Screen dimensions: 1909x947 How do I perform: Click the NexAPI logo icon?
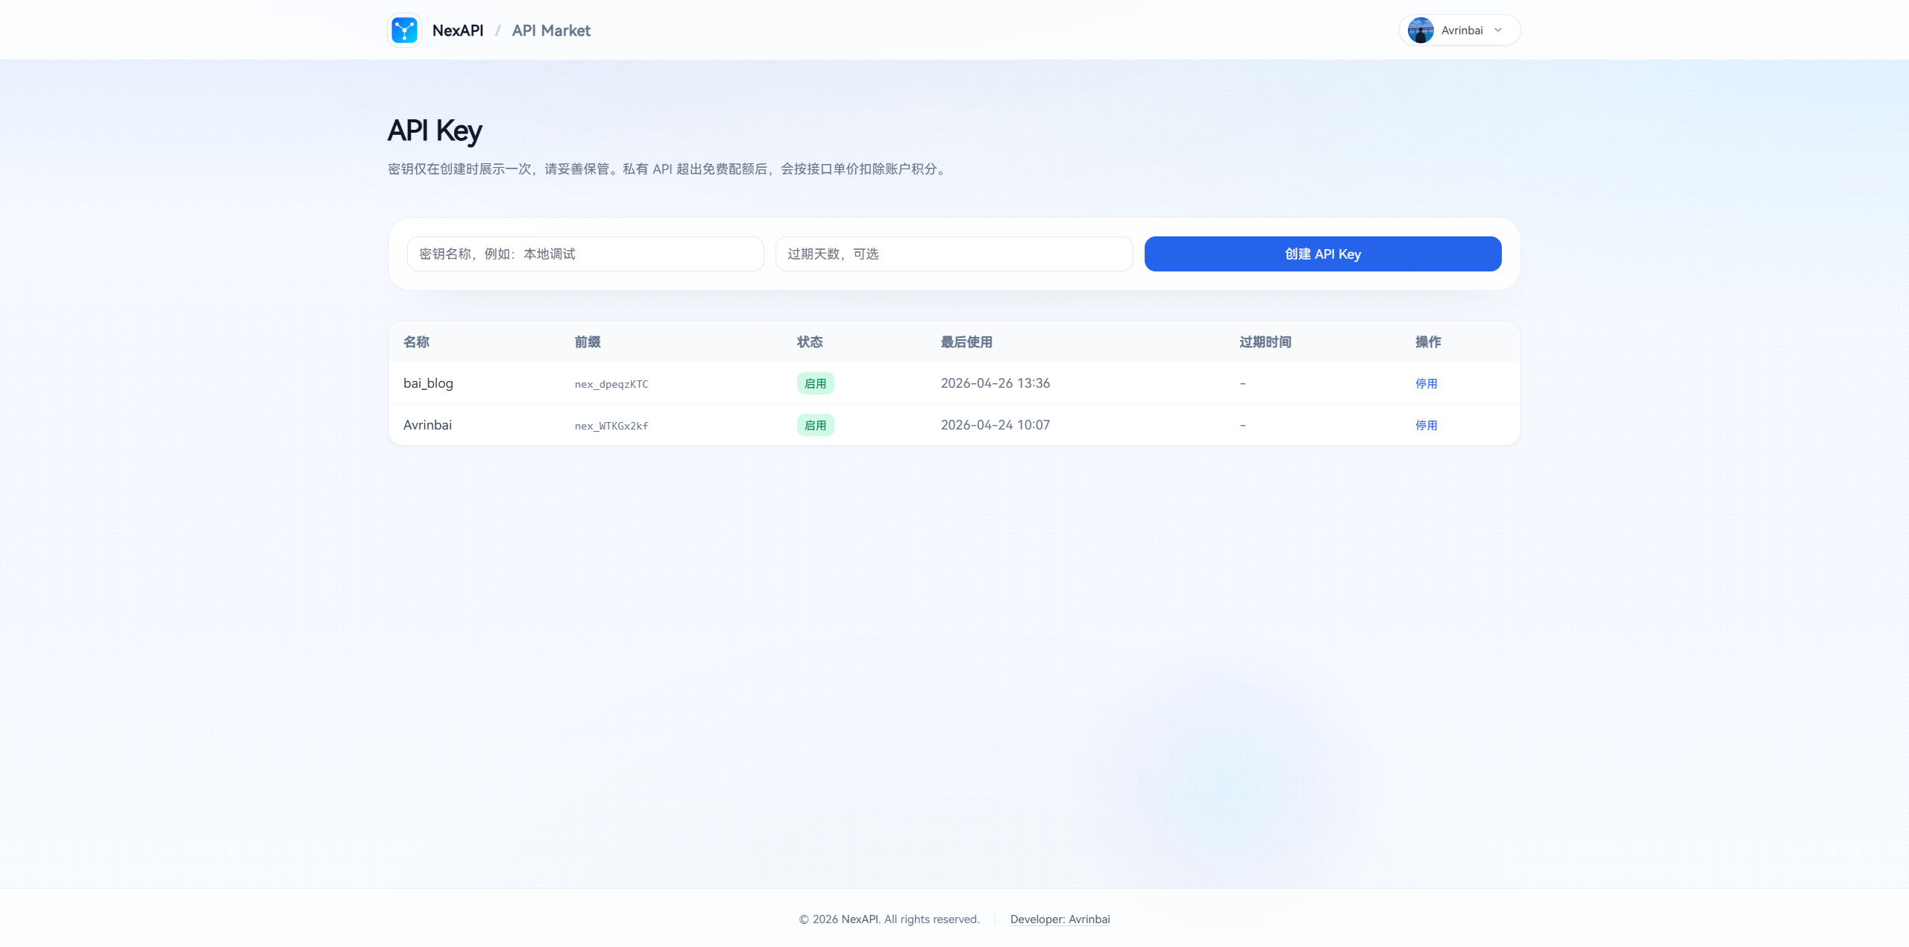(x=404, y=31)
